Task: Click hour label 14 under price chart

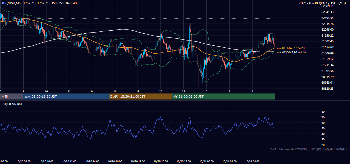Action: [x=92, y=92]
